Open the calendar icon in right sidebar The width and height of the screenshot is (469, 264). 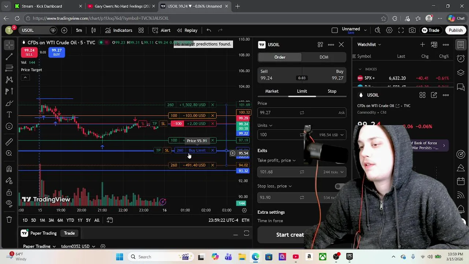(461, 181)
